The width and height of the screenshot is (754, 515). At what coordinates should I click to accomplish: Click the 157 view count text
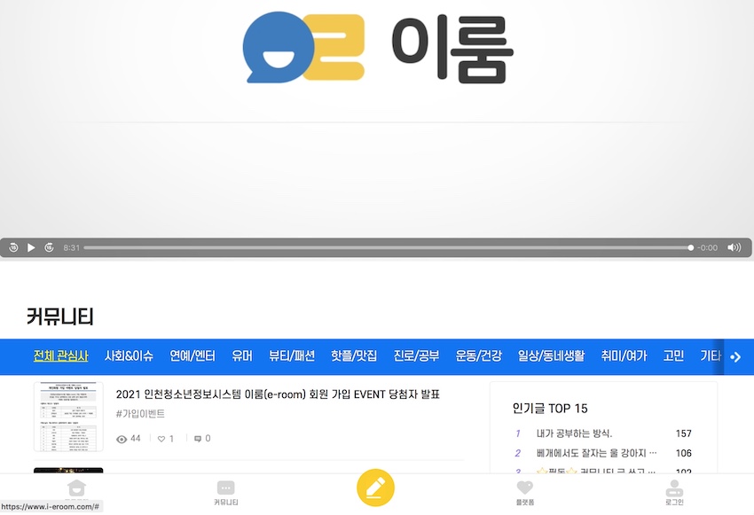coord(683,433)
